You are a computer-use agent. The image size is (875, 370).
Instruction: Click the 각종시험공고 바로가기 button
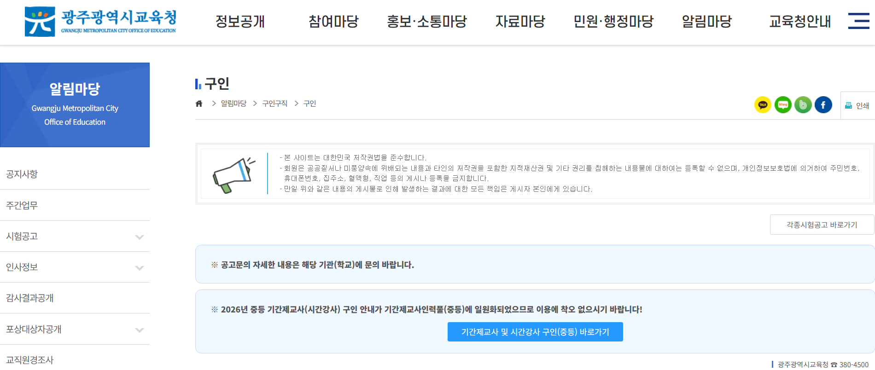[x=822, y=225]
